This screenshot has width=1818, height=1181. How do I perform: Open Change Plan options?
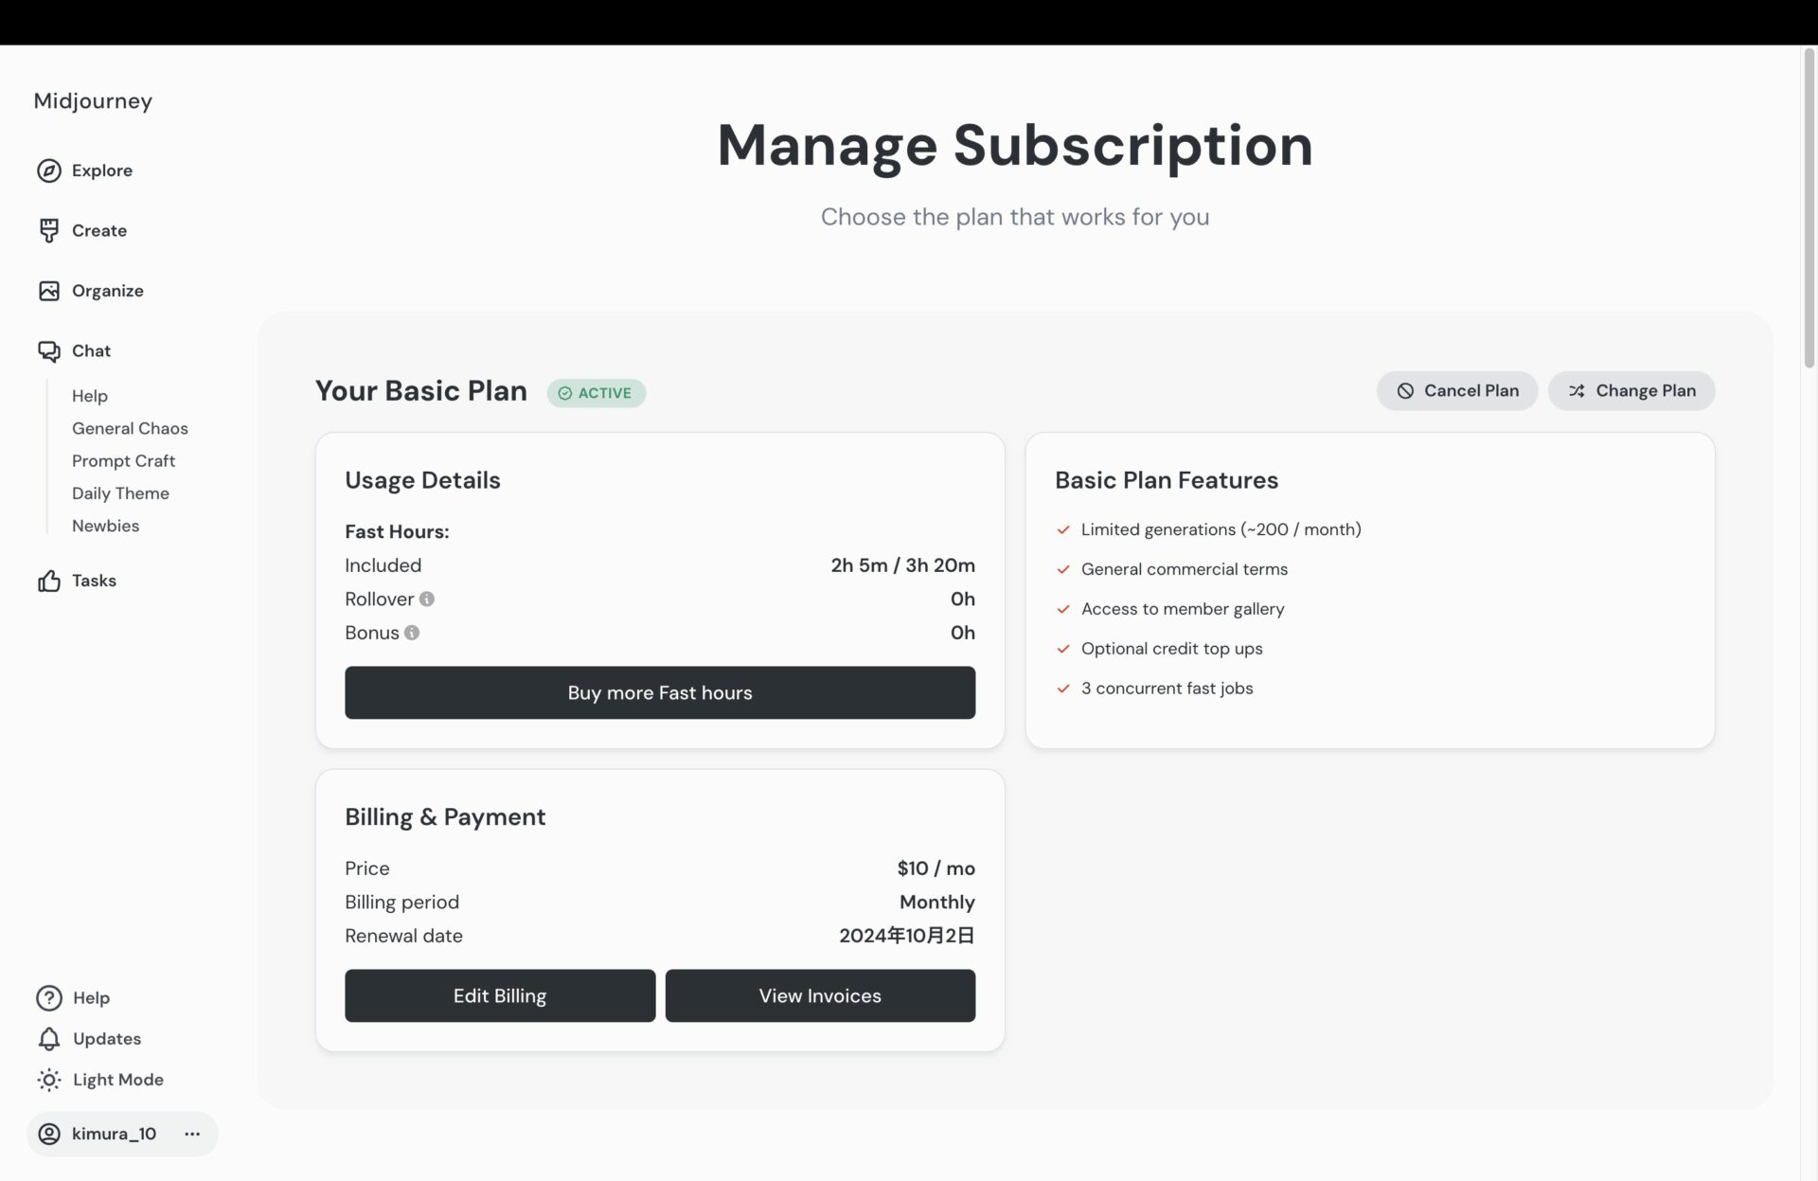pos(1631,390)
